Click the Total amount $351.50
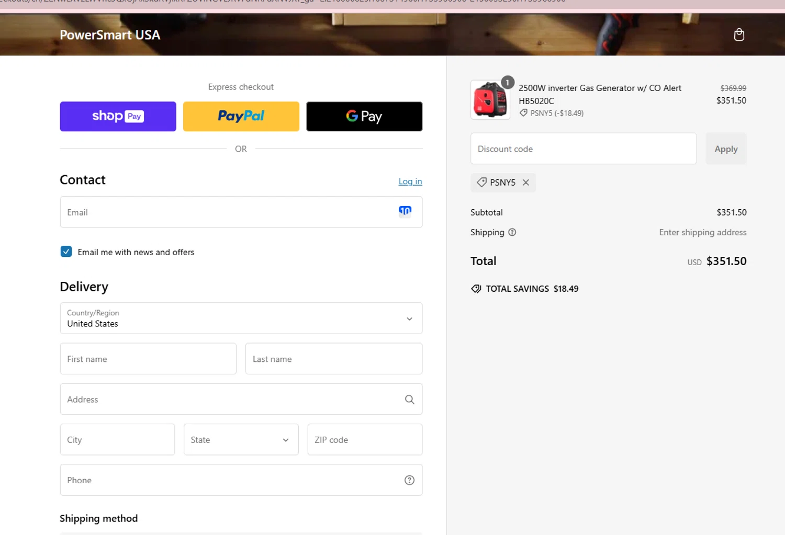Screen dimensions: 785x535 [x=726, y=261]
